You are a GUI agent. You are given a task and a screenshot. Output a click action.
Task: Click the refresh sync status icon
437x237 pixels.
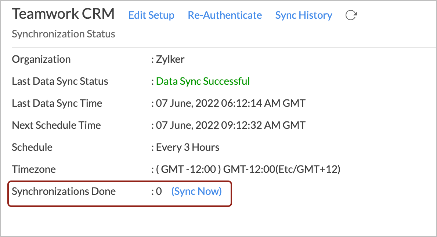click(x=351, y=15)
